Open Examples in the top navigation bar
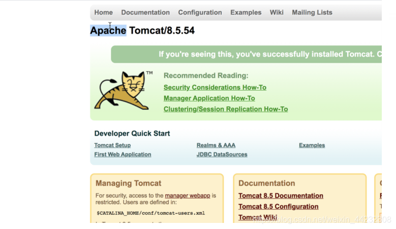 tap(246, 12)
